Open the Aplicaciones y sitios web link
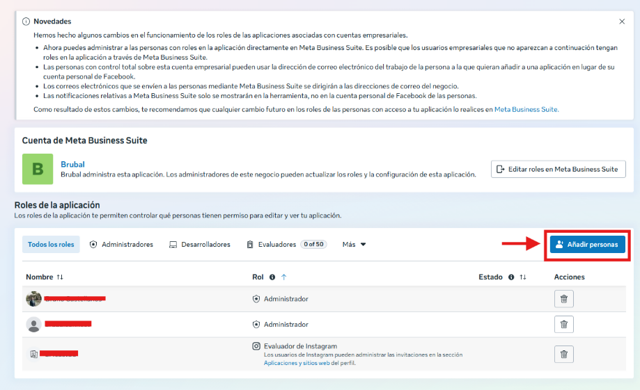640x390 pixels. [297, 363]
